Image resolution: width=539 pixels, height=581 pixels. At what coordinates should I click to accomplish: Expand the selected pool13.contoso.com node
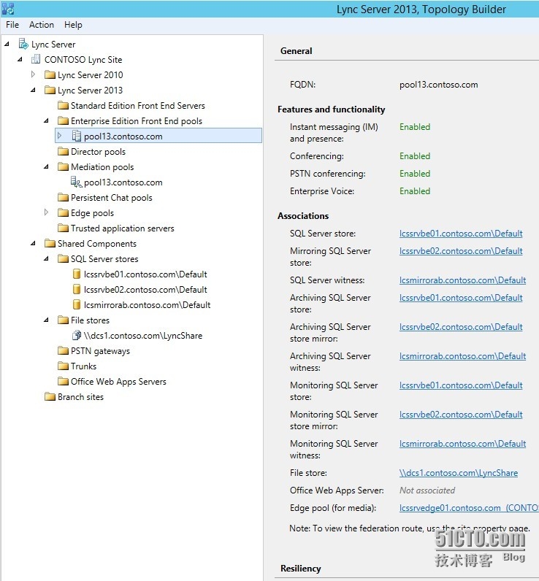59,136
